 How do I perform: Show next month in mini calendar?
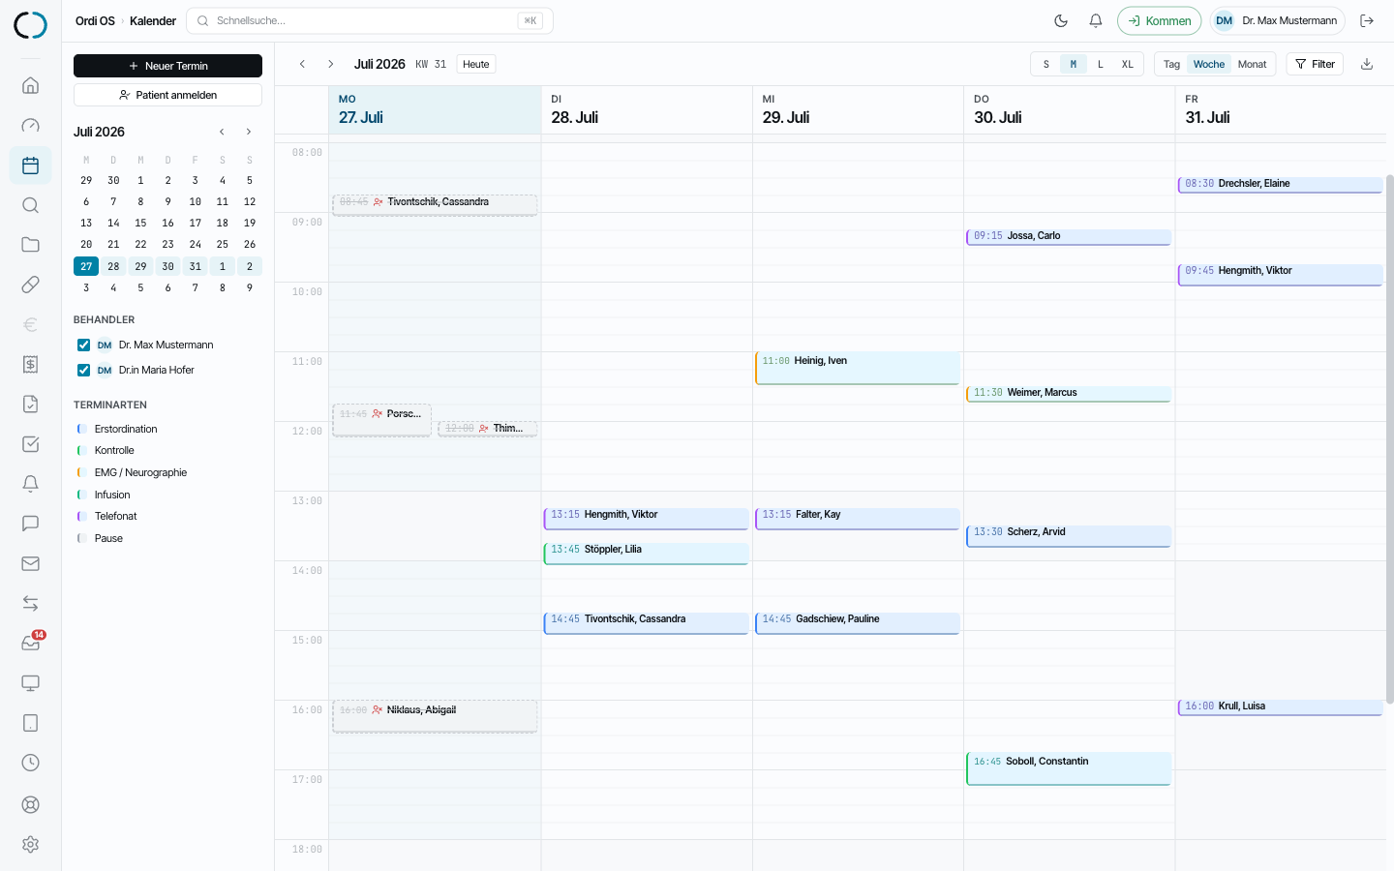[249, 132]
